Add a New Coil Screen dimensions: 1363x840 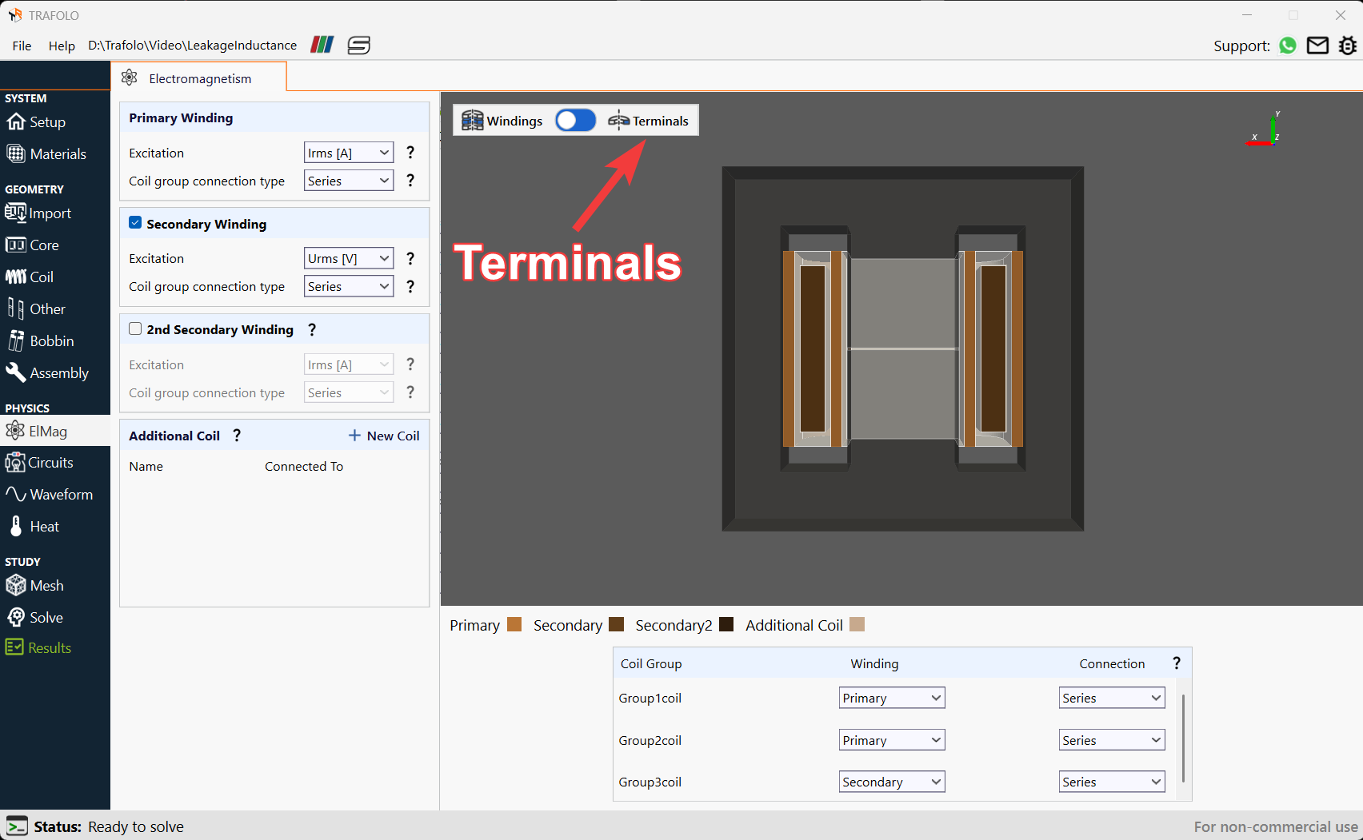[384, 436]
